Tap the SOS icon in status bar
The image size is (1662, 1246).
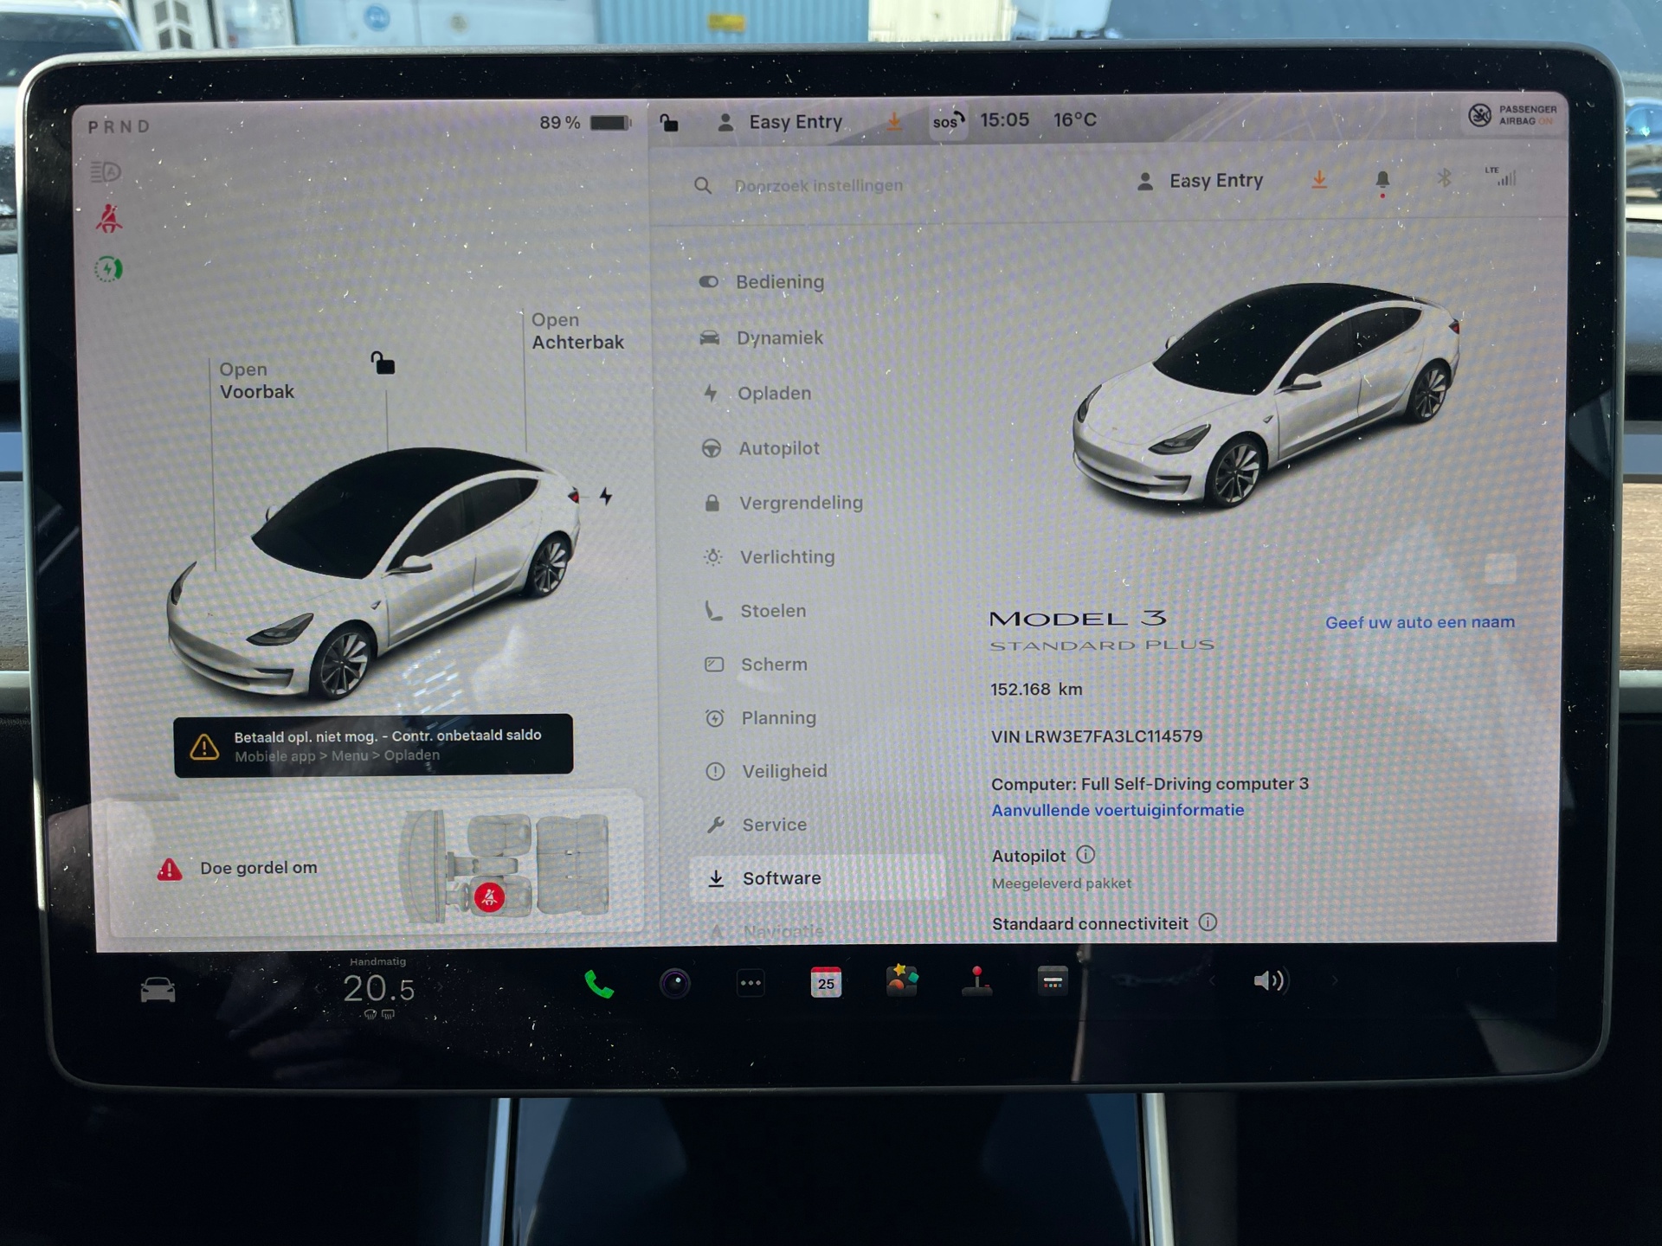point(948,121)
